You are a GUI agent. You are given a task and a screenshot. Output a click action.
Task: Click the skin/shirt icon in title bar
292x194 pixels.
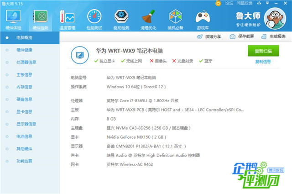259,3
